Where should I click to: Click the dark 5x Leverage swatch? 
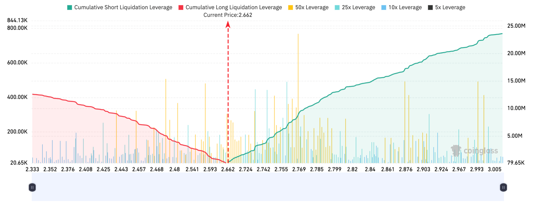(x=430, y=7)
